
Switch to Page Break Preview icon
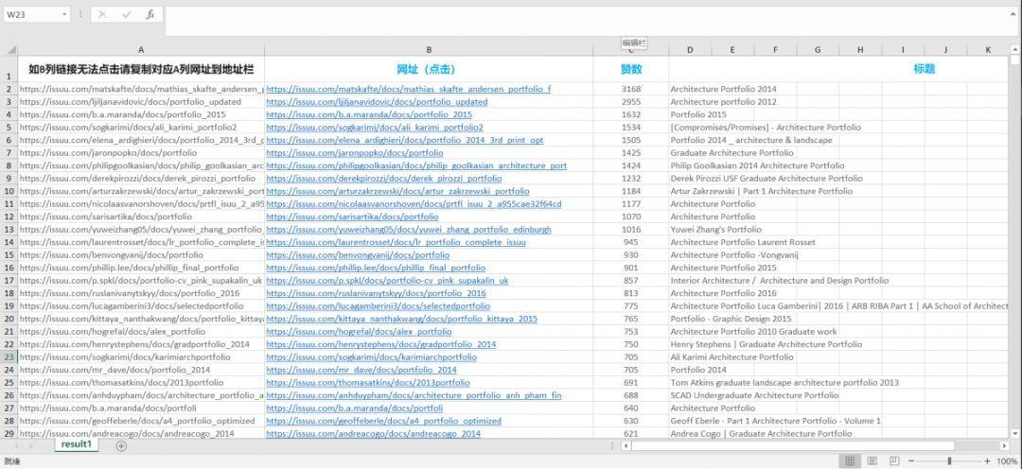894,461
